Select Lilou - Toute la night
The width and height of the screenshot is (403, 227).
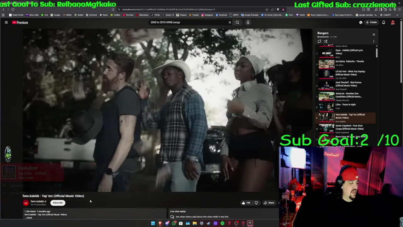click(345, 107)
